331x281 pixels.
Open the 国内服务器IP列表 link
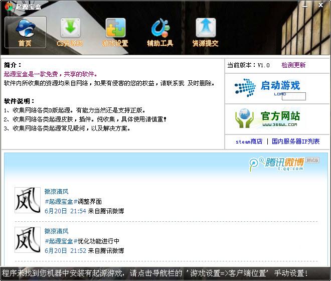[295, 142]
